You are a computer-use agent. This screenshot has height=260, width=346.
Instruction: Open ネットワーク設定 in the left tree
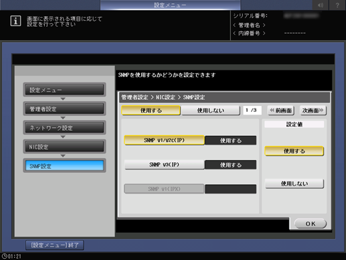click(64, 128)
